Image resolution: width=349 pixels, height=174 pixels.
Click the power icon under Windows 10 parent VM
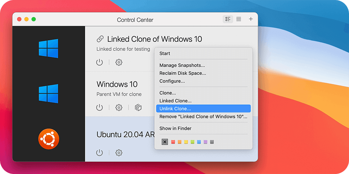tap(100, 108)
